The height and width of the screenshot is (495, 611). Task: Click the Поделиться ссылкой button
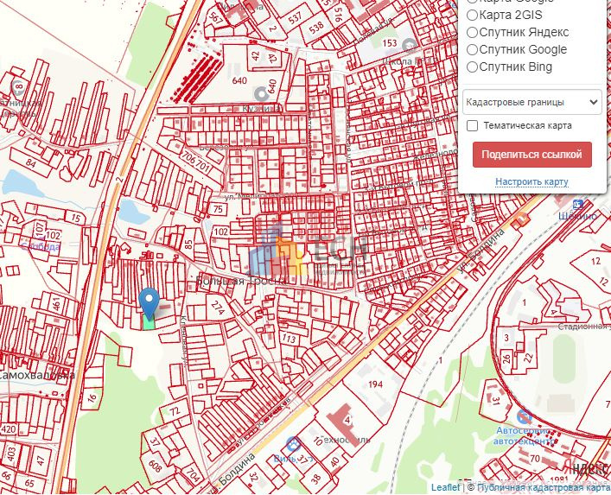coord(531,155)
